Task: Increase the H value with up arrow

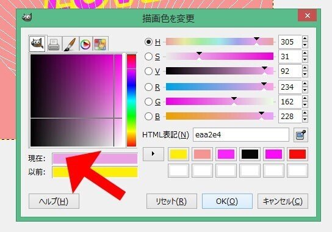Action: coord(305,38)
